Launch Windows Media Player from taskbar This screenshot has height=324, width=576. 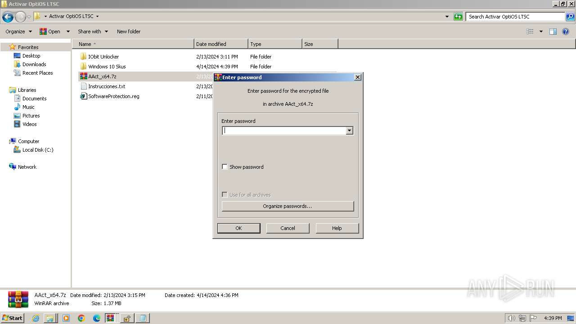pyautogui.click(x=66, y=318)
